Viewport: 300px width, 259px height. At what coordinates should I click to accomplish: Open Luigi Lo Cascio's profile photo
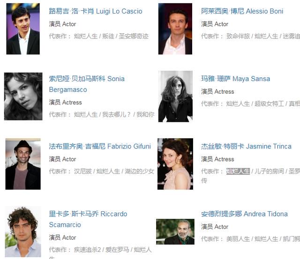point(23,29)
